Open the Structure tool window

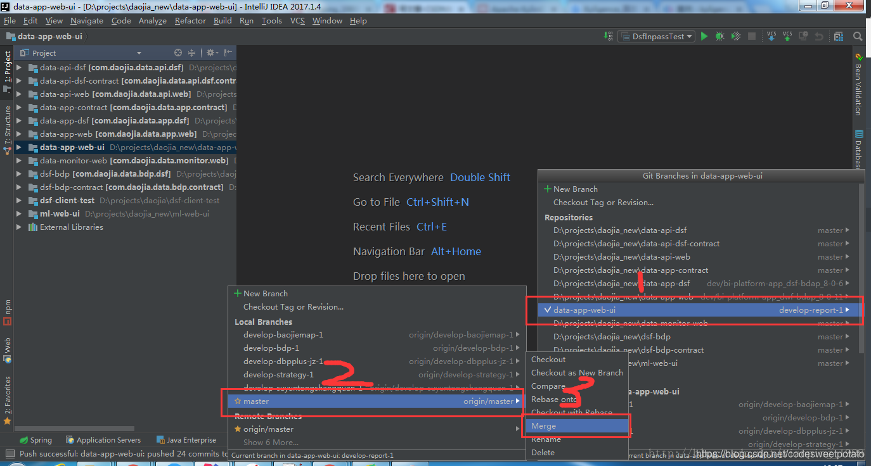7,130
